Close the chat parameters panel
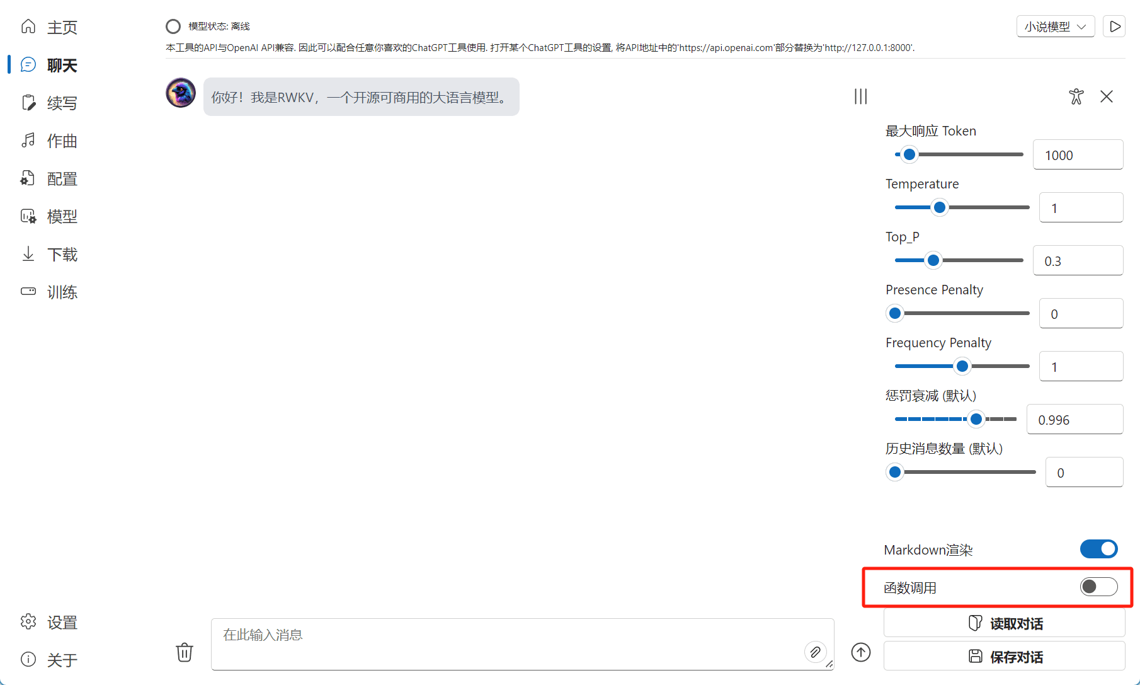The image size is (1140, 685). pos(1107,96)
